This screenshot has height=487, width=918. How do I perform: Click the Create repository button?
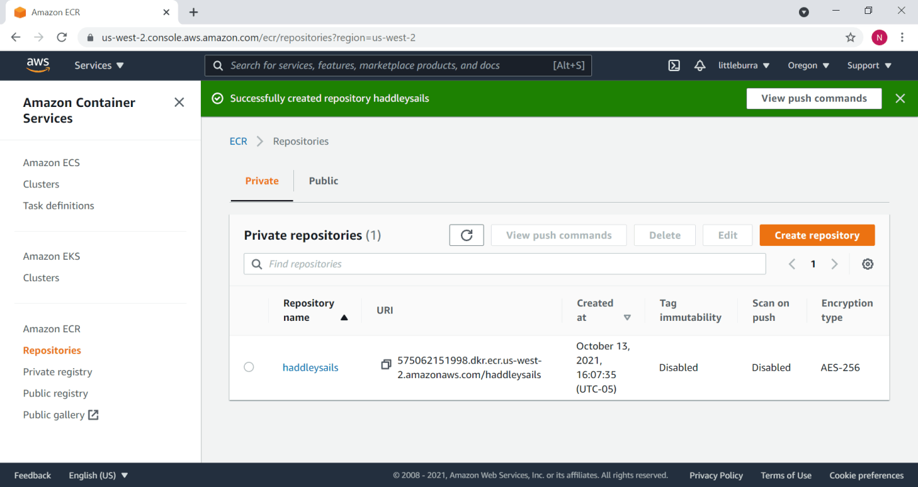point(817,235)
